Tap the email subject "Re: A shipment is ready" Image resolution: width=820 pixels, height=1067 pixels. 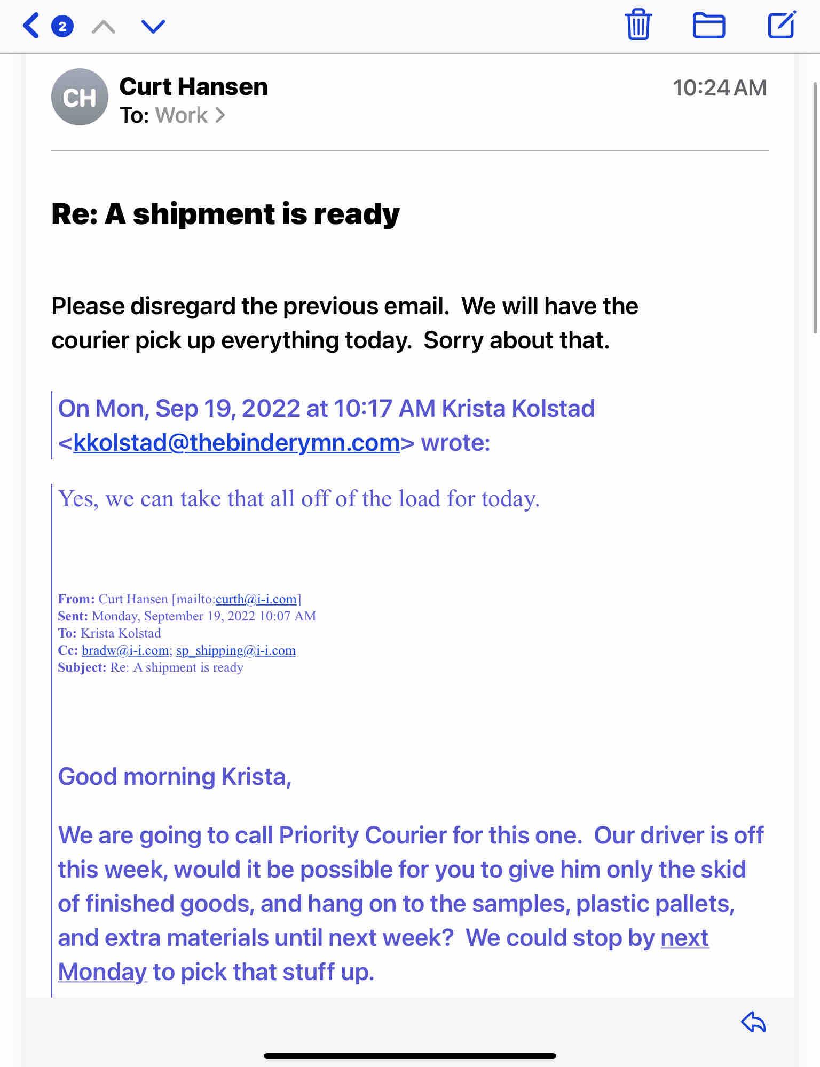(x=225, y=214)
